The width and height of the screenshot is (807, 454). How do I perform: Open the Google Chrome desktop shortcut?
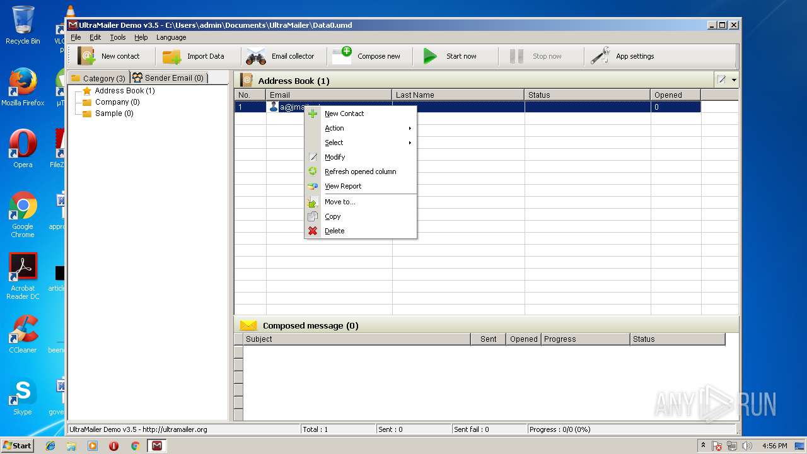click(23, 214)
